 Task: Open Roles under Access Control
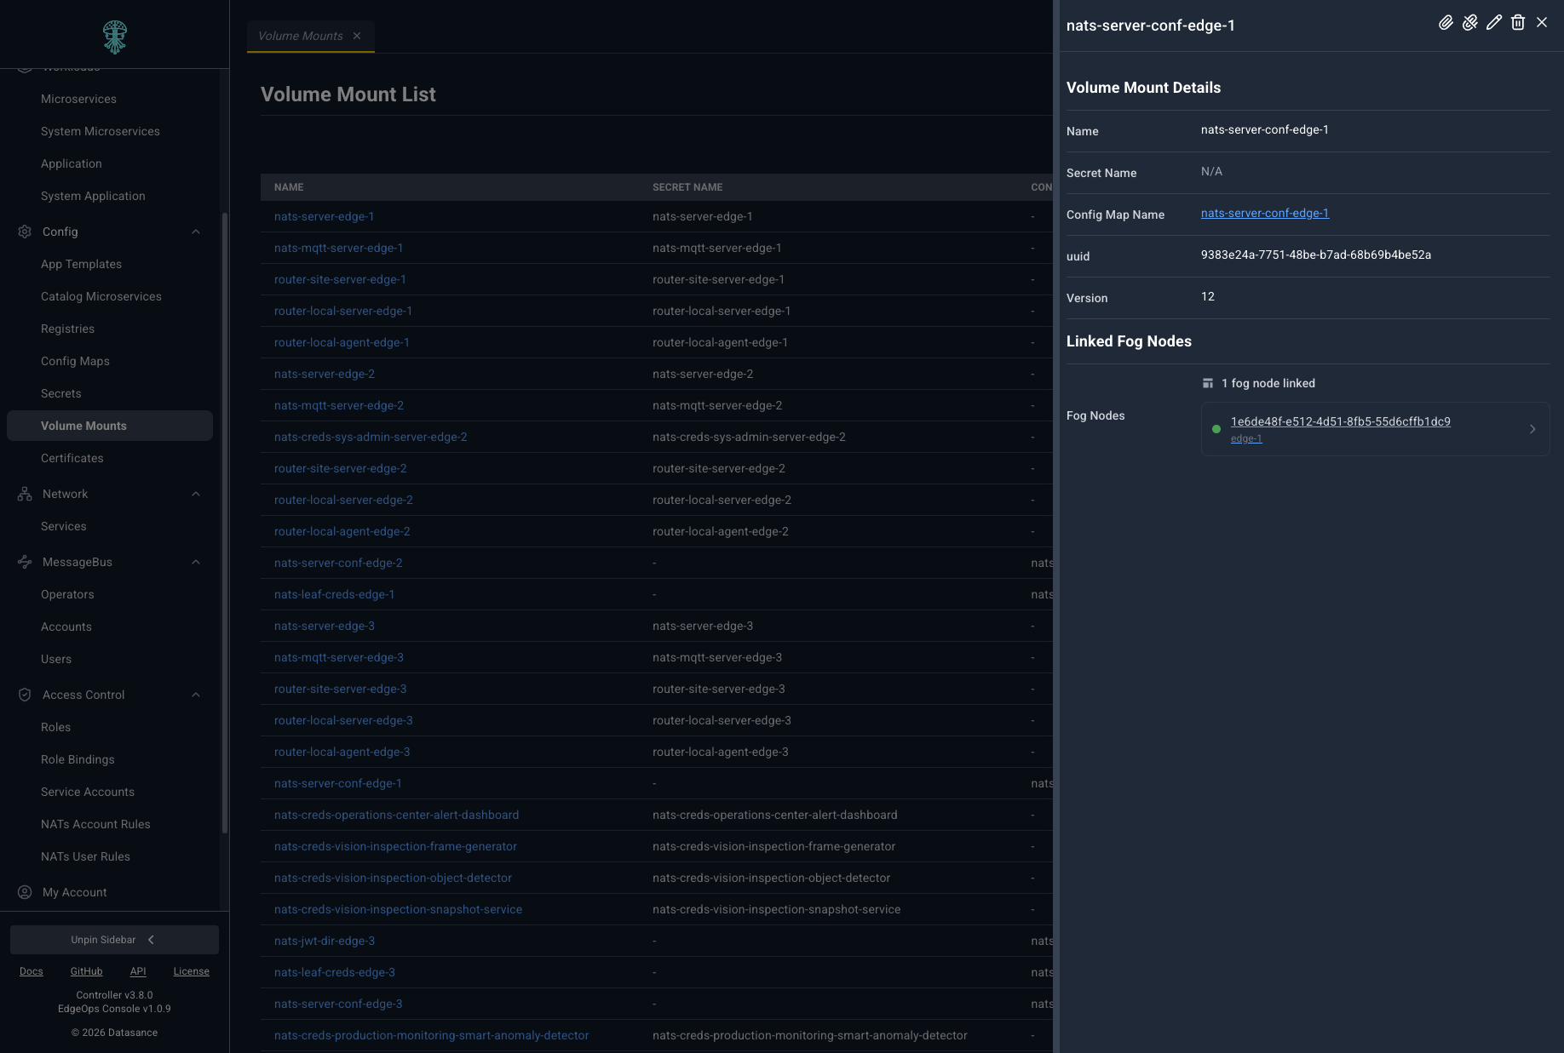[56, 727]
